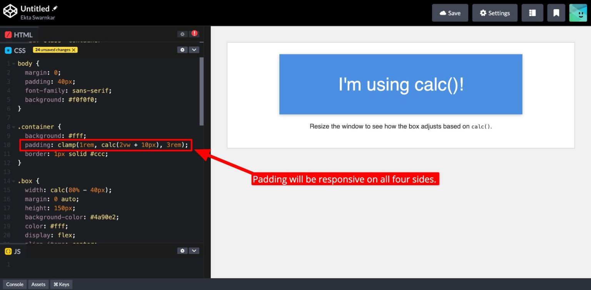This screenshot has height=290, width=591.
Task: Click line 1 of the JS editor
Action: 38,264
